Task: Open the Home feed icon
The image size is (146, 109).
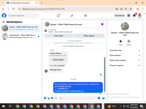Action: click(x=58, y=15)
